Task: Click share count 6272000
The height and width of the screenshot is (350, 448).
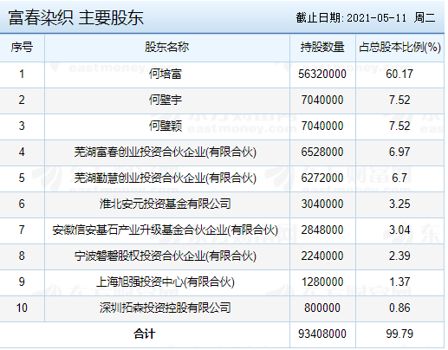Action: [x=322, y=178]
